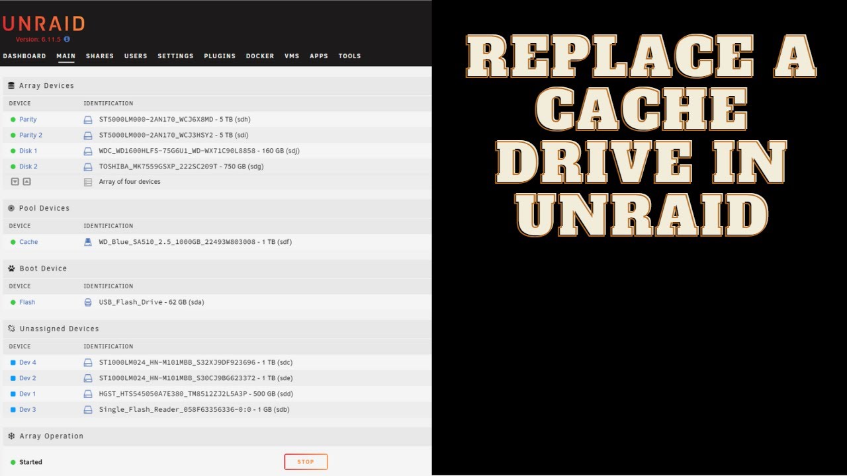Select the WD_Blue_SA510 cache identification text

coord(195,242)
